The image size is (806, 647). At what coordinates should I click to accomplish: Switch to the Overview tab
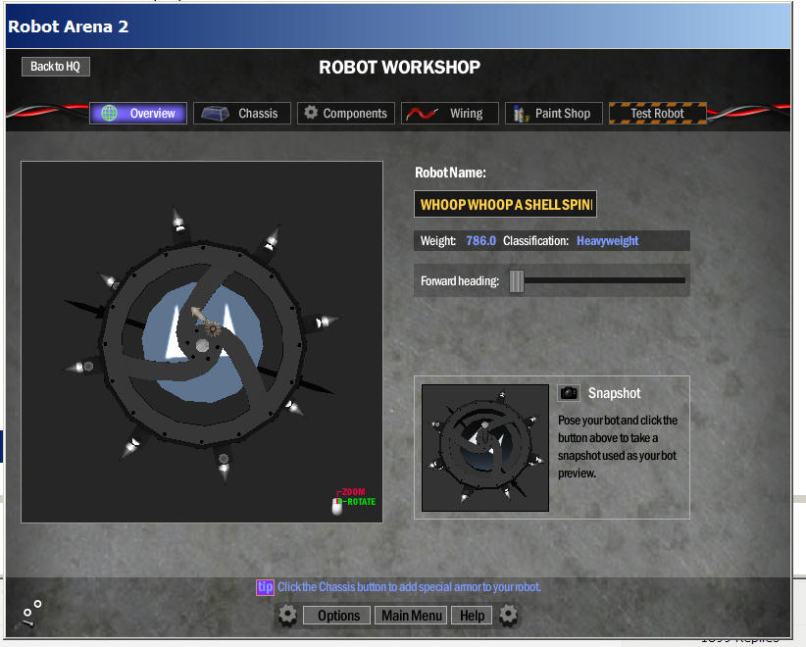[138, 113]
